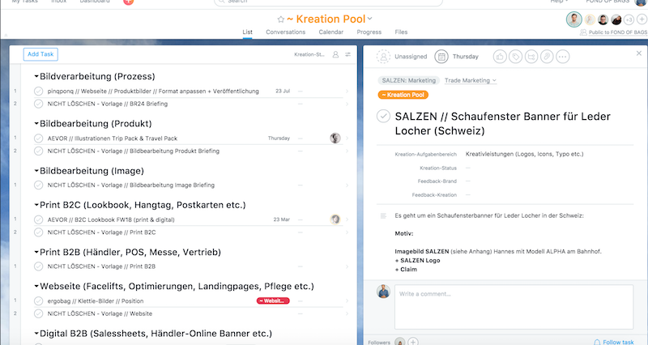648x345 pixels.
Task: Add a subtask with the subtask icon
Action: tap(531, 57)
